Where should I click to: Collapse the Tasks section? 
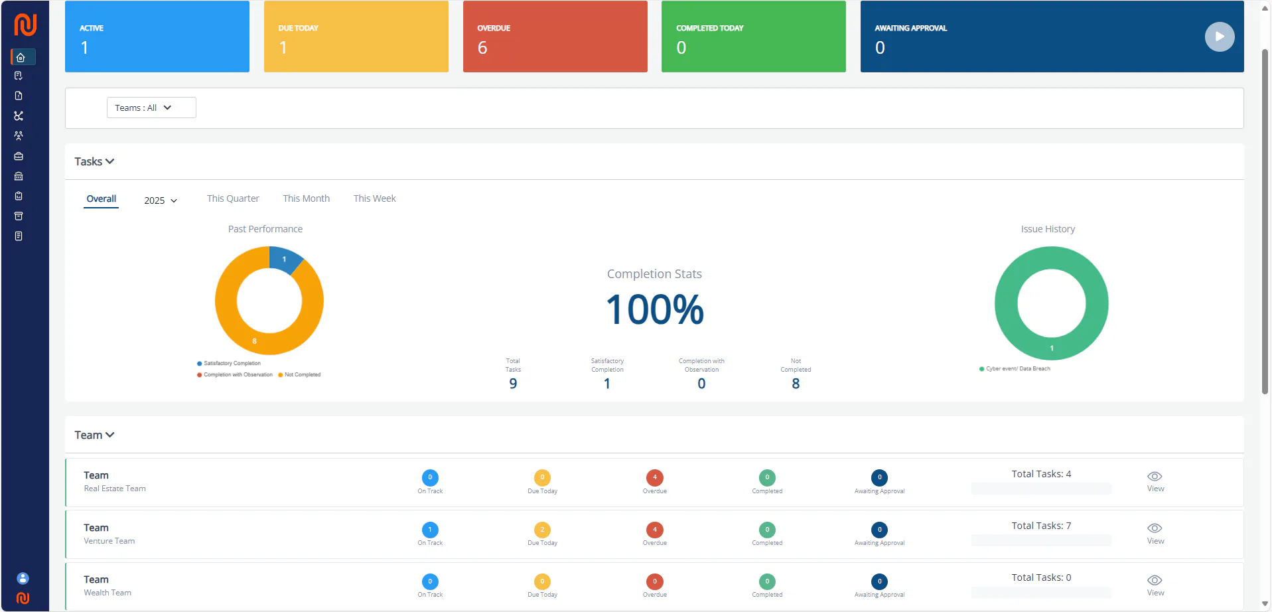point(94,161)
